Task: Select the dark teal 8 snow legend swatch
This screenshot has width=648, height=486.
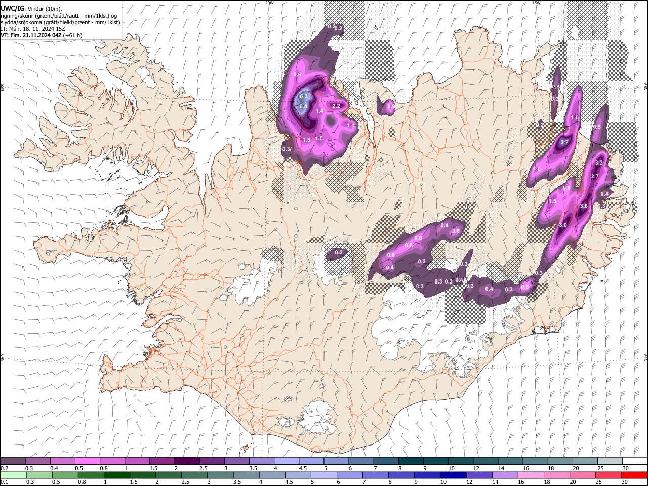Action: click(x=411, y=461)
